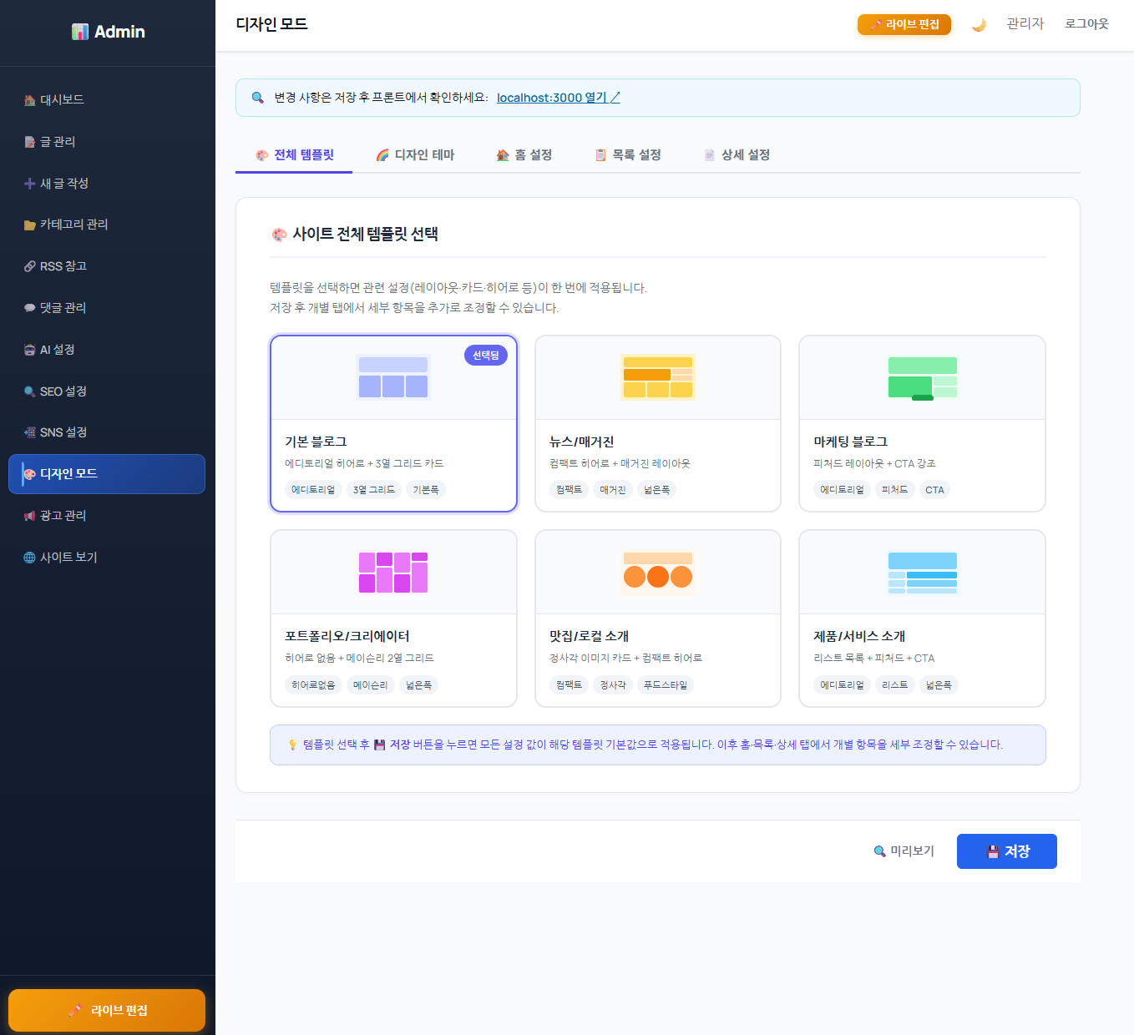Viewport: 1134px width, 1035px height.
Task: Switch to the 디자인 테마 tab
Action: (x=415, y=155)
